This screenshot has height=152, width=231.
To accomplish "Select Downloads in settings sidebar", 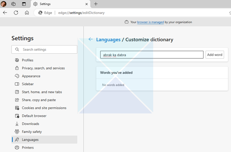I will 30,124.
